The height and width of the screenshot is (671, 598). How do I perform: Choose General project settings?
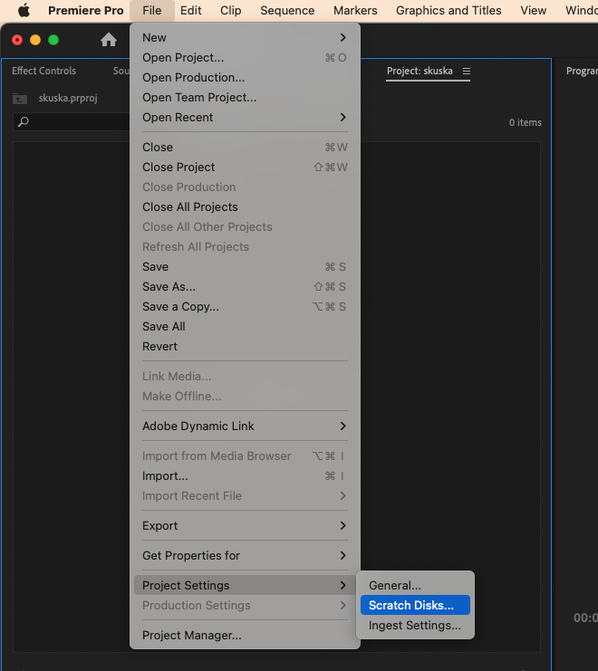pyautogui.click(x=395, y=585)
